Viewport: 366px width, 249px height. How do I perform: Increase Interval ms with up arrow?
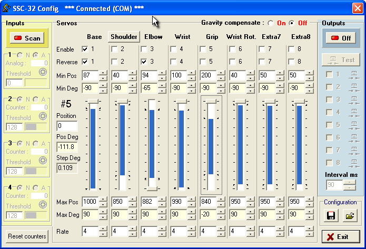(349, 182)
